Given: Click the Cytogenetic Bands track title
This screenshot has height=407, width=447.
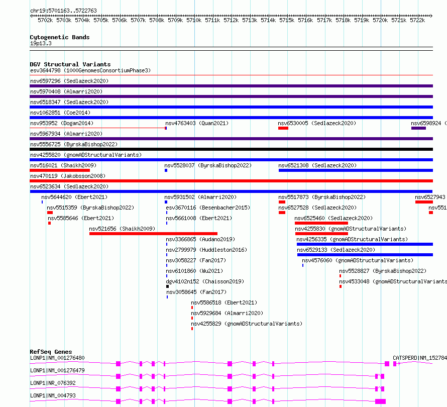Looking at the screenshot, I should [60, 37].
